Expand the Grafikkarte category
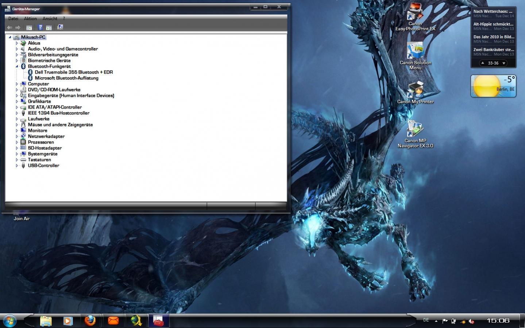This screenshot has height=328, width=525. coord(17,101)
